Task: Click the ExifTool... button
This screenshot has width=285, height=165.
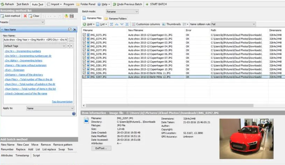Action: click(101, 148)
